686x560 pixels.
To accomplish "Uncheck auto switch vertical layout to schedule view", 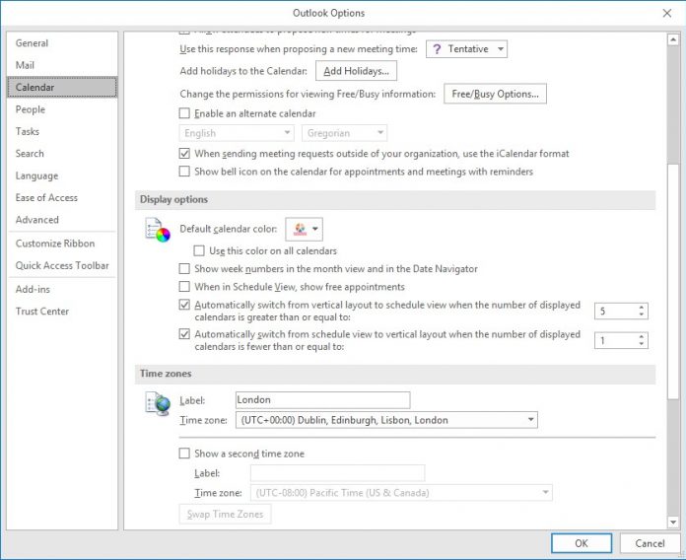I will tap(184, 305).
